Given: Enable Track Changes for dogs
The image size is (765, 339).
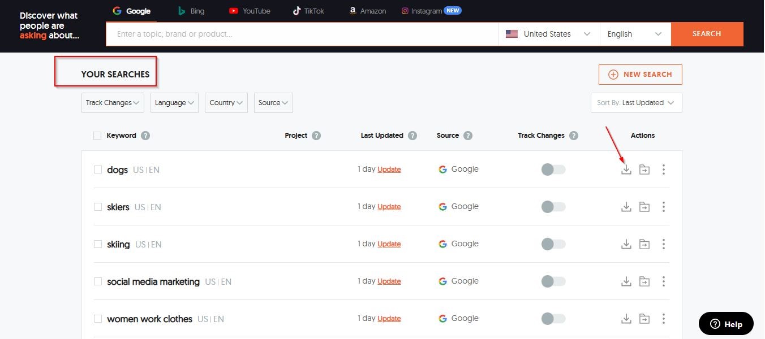Looking at the screenshot, I should [553, 169].
